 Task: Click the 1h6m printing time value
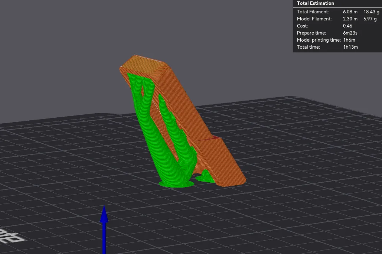[349, 40]
